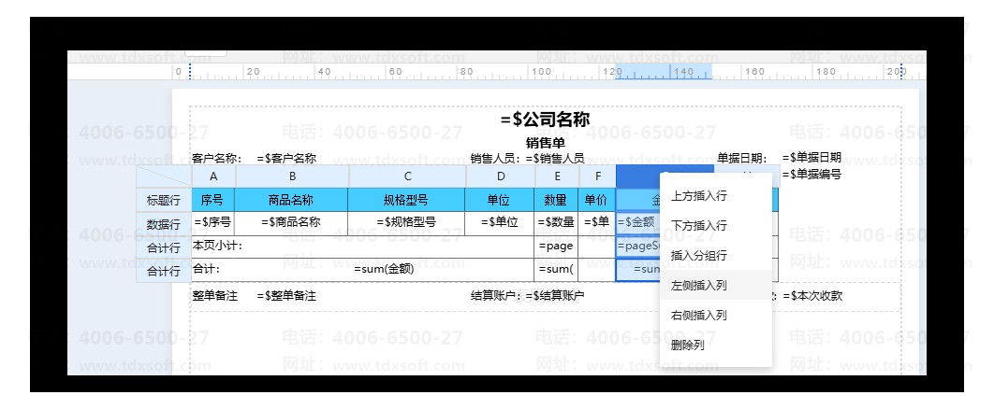The width and height of the screenshot is (994, 409).
Task: Click the =$整单备注 field
Action: tap(286, 296)
